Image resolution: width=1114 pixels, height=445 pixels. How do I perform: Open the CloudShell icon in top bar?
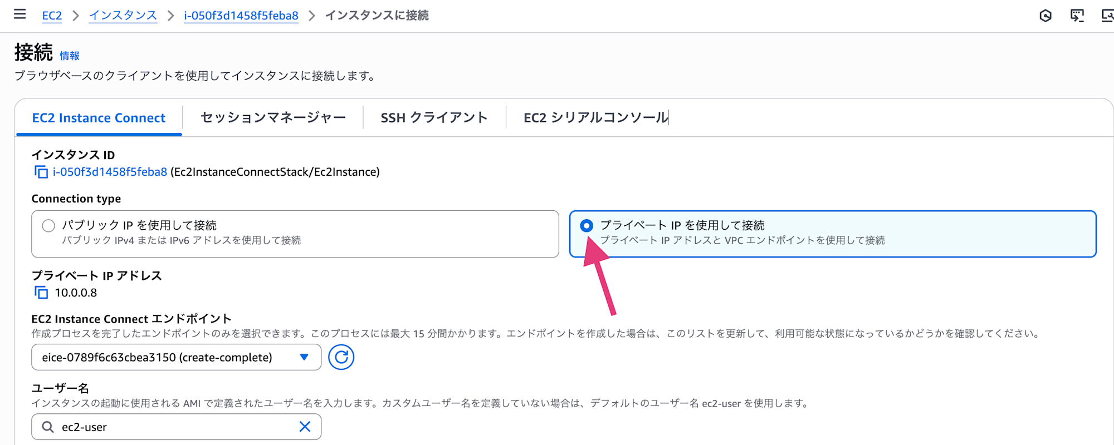[x=1077, y=16]
